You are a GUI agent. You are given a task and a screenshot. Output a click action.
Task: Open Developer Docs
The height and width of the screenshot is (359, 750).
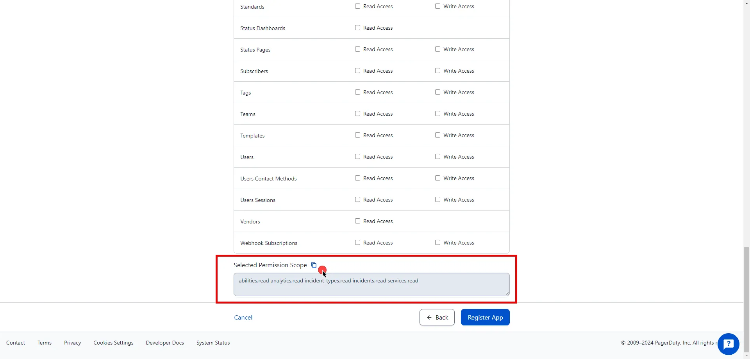click(164, 343)
